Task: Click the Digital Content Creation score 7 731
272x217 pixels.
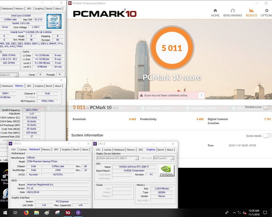Action: coord(267,119)
